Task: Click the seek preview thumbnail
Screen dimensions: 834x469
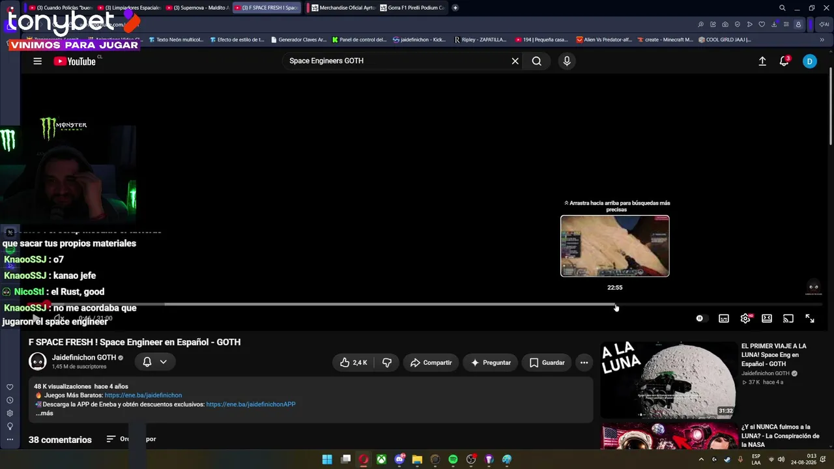Action: click(x=615, y=246)
